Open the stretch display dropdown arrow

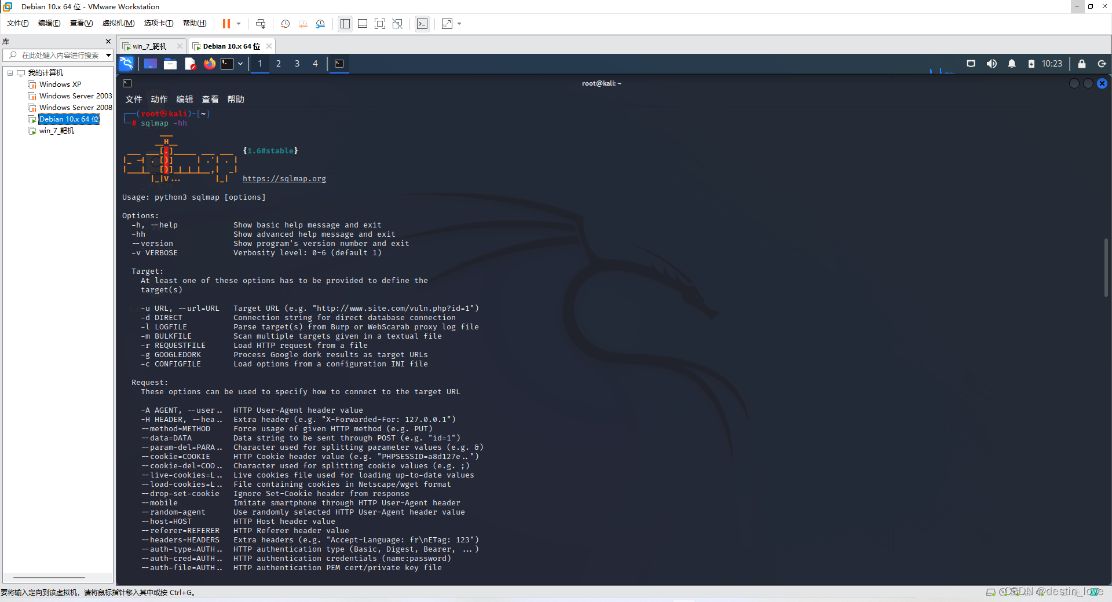pyautogui.click(x=460, y=24)
